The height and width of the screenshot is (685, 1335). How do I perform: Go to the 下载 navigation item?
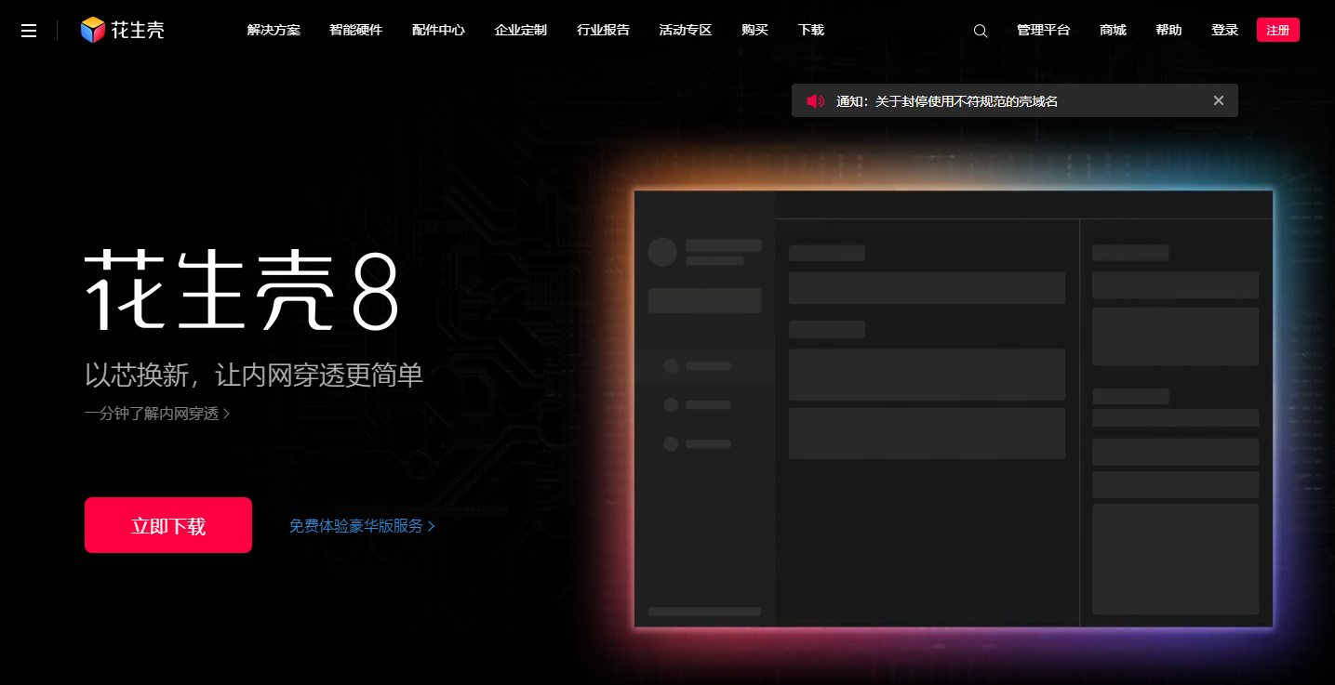pyautogui.click(x=811, y=30)
